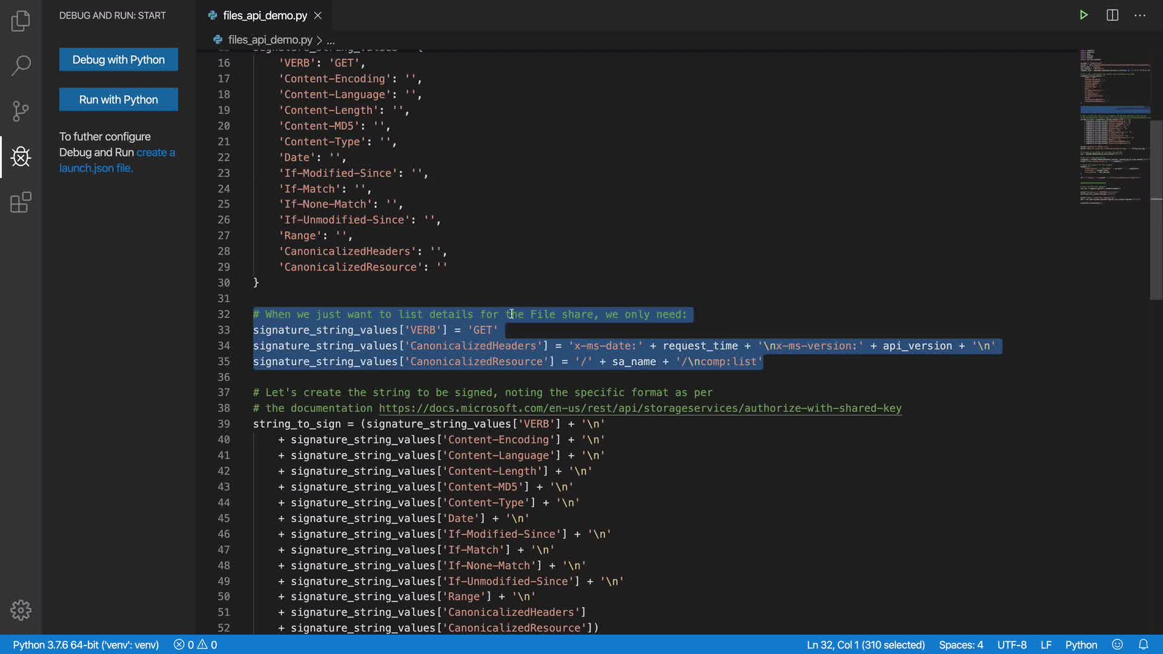Run the Python file with the play icon

click(x=1084, y=15)
